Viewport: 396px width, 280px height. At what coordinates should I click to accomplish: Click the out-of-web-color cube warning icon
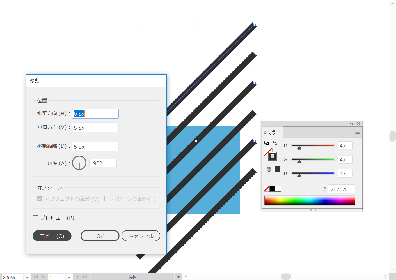269,169
